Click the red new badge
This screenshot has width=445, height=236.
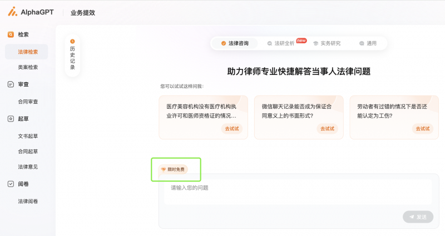301,41
